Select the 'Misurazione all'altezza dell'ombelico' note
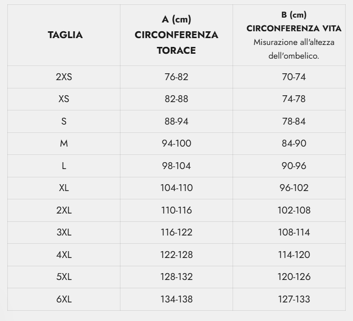Screen dimensions: 353x321 point(294,49)
